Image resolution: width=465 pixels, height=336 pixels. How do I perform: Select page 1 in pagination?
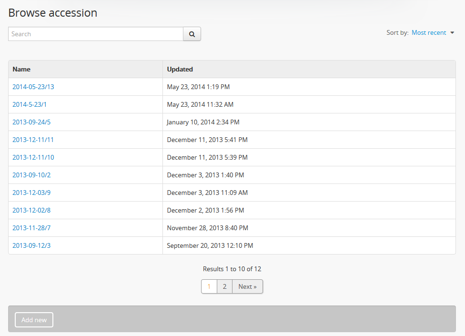click(x=209, y=286)
